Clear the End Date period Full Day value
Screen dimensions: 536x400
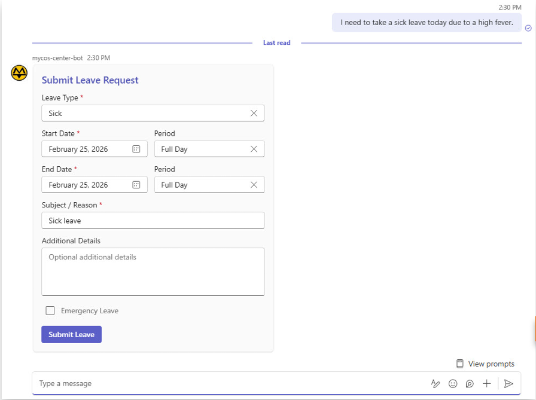pos(254,185)
